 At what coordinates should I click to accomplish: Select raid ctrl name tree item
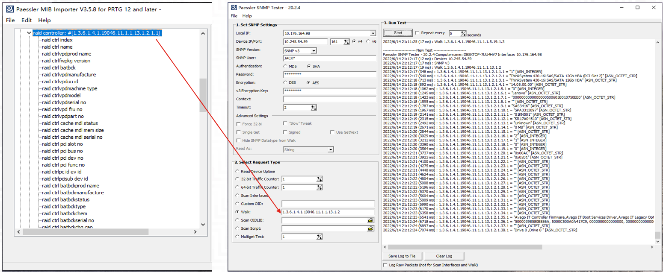[x=57, y=47]
